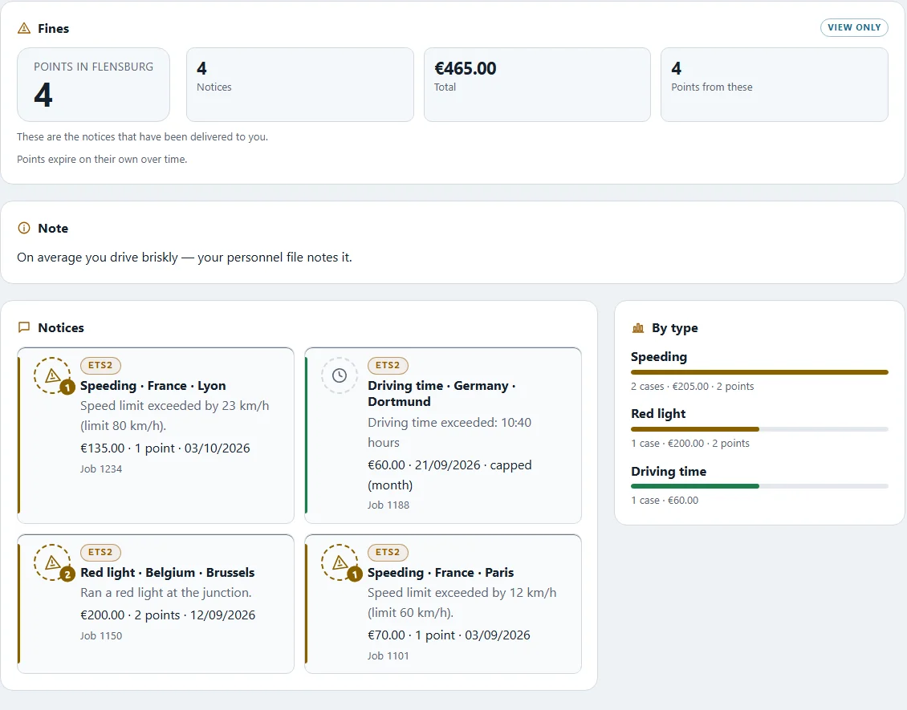Click the 1 case · €200.00 · 2 points text
Viewport: 907px width, 710px height.
pyautogui.click(x=690, y=444)
